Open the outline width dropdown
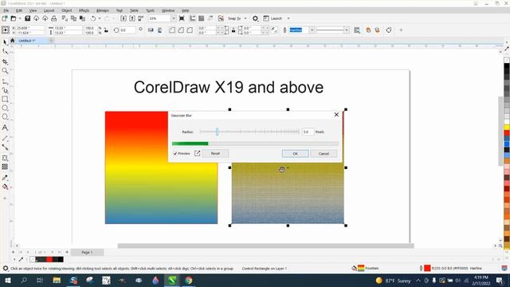The width and height of the screenshot is (510, 287). point(312,30)
